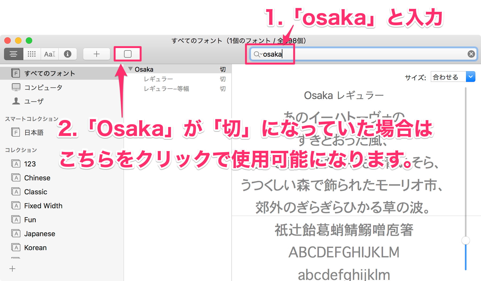Close the Font Book window
481x281 pixels.
pyautogui.click(x=8, y=41)
